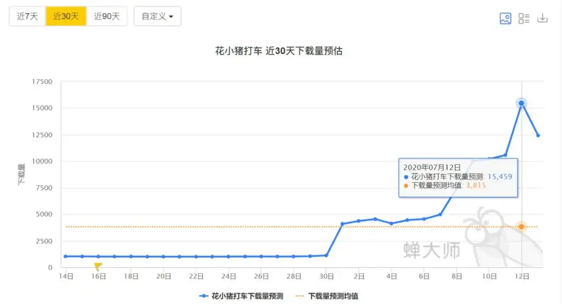Toggle 下载量预测均值 legend series
This screenshot has width=562, height=304.
[x=326, y=296]
